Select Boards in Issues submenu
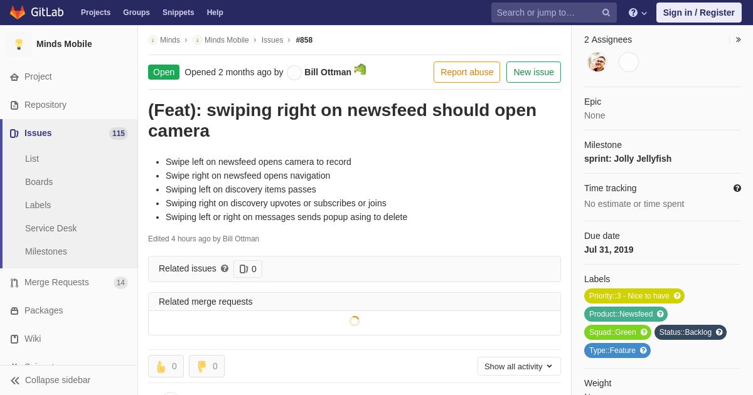Image resolution: width=753 pixels, height=395 pixels. click(39, 182)
